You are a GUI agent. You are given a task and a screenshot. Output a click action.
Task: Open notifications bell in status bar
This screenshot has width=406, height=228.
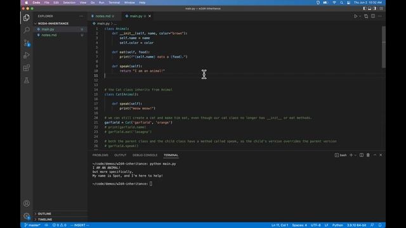[x=380, y=225]
